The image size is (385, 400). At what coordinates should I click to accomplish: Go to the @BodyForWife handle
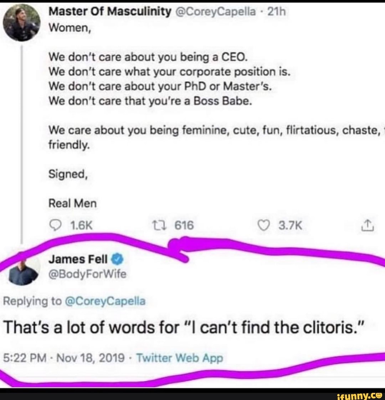(87, 274)
